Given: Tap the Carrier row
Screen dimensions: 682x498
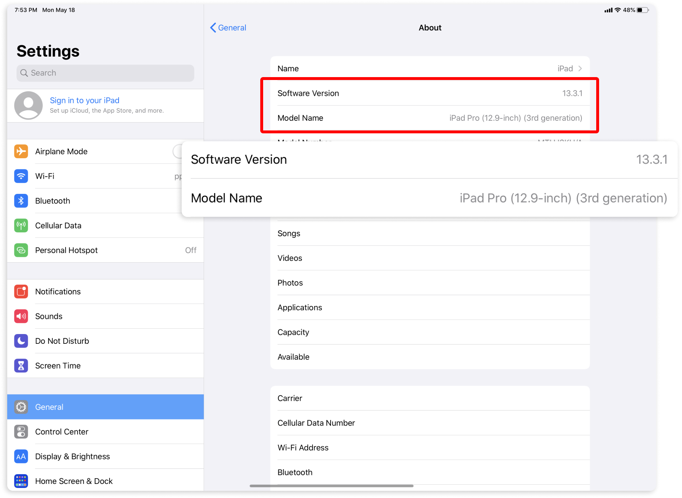Looking at the screenshot, I should (430, 398).
